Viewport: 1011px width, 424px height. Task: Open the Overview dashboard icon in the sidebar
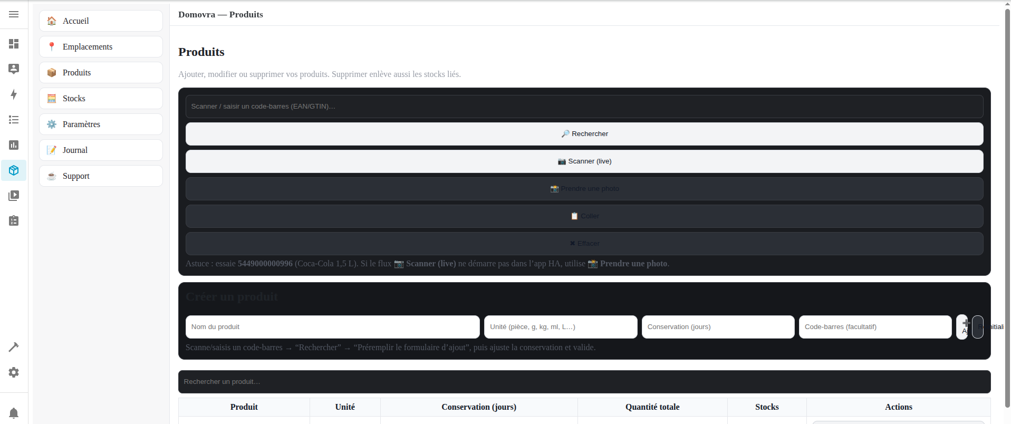tap(14, 44)
